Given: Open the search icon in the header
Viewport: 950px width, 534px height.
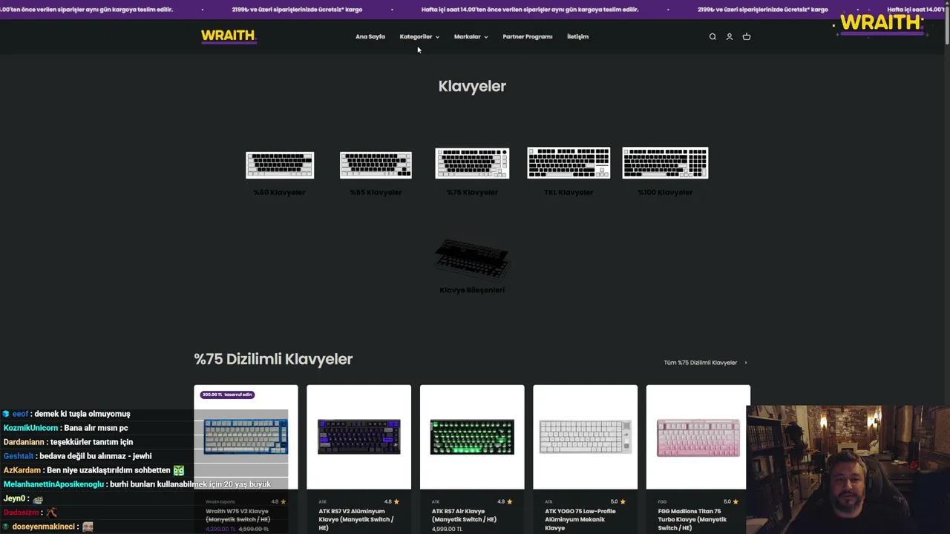Looking at the screenshot, I should click(712, 36).
